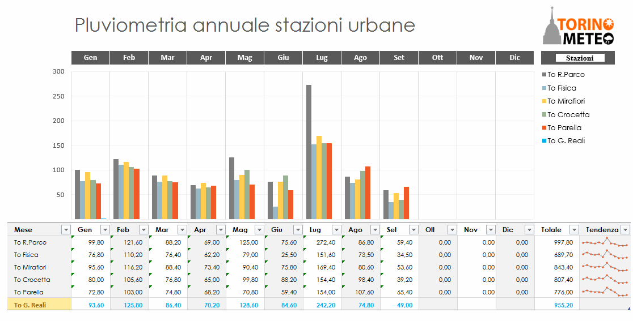Select the Feb month header above chart
The width and height of the screenshot is (633, 321).
point(129,58)
